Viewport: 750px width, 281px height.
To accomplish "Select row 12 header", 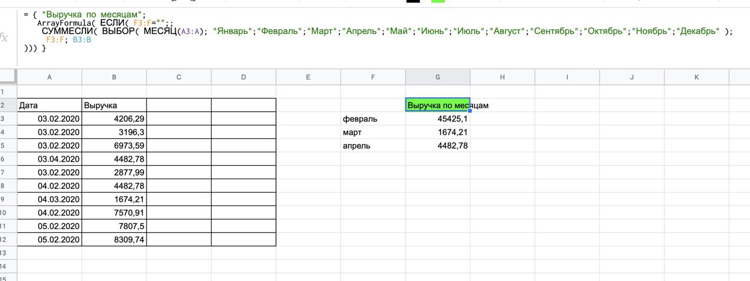I will click(x=8, y=240).
